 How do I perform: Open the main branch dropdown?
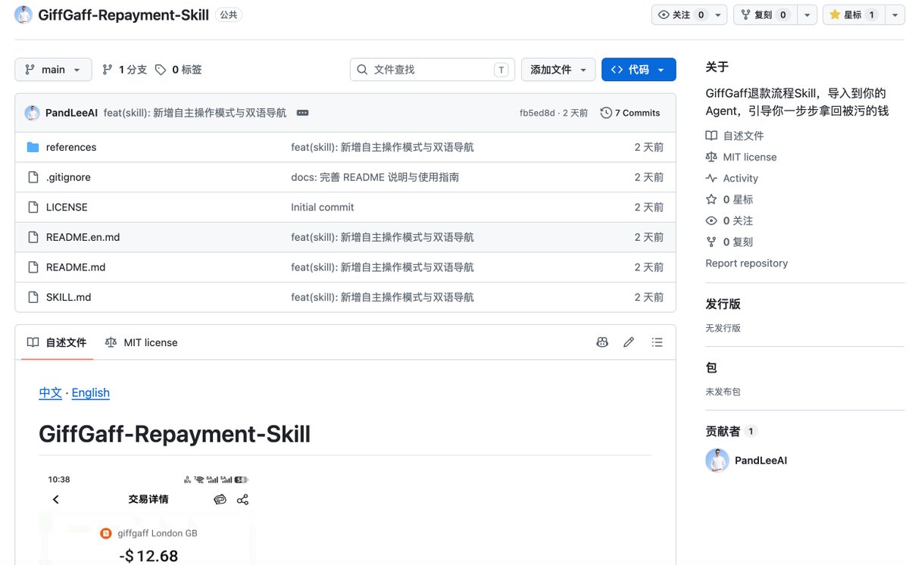(53, 70)
